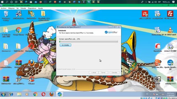Open the VirtualBox Ayuda menu
This screenshot has height=99, width=177.
click(x=40, y=8)
